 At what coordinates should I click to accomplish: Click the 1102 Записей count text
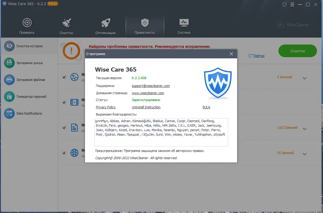pyautogui.click(x=287, y=128)
